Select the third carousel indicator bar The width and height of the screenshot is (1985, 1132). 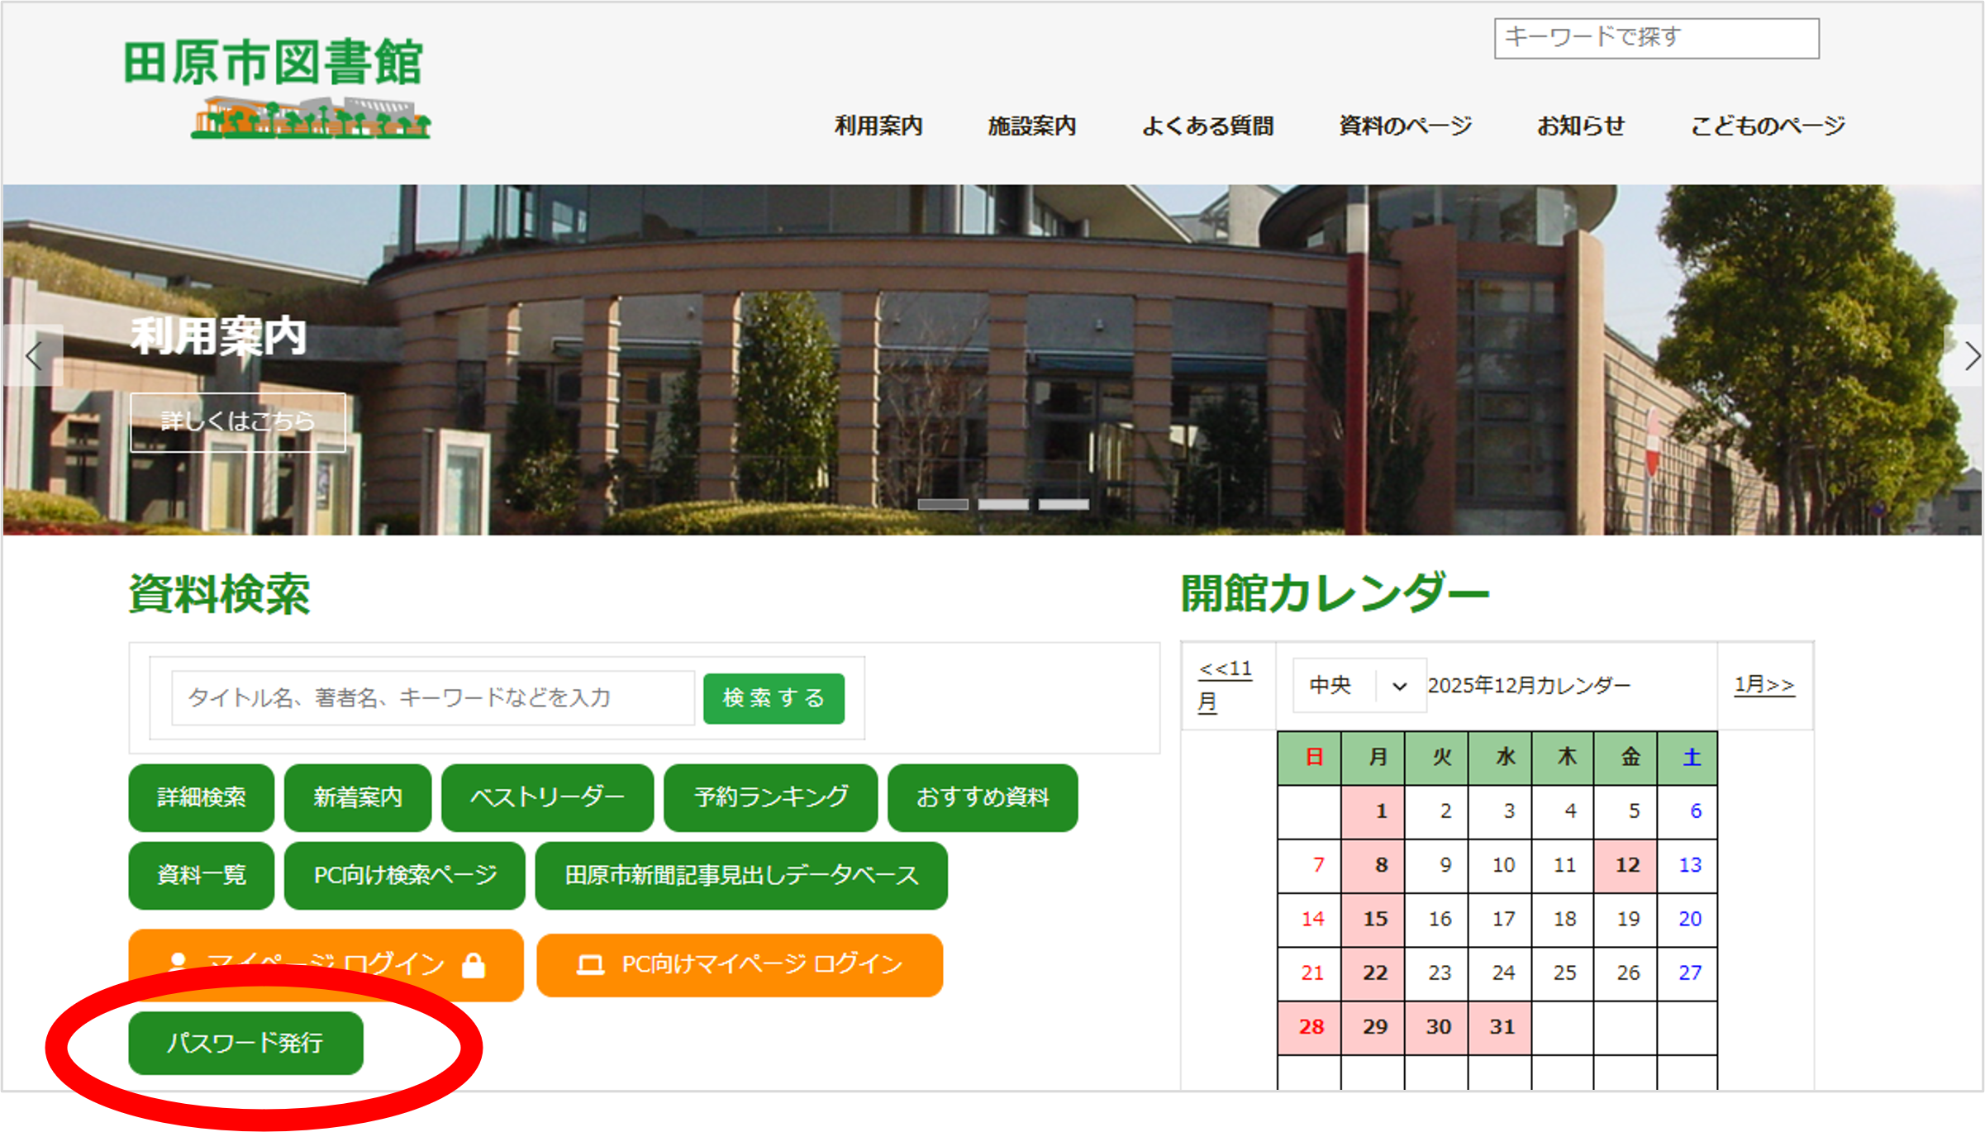[1064, 504]
